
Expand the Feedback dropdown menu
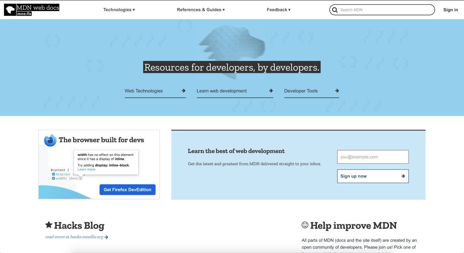pos(278,10)
